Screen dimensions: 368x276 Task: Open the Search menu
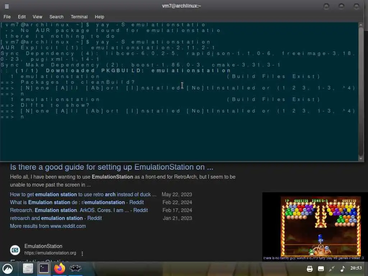click(x=56, y=17)
